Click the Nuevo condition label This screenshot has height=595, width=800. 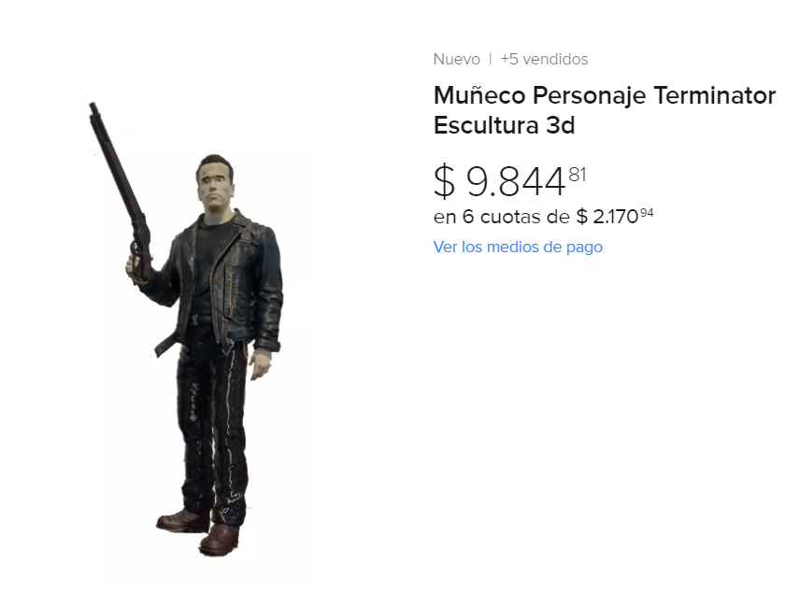click(456, 59)
